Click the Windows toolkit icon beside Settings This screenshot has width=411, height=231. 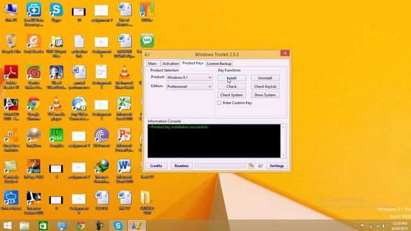pyautogui.click(x=260, y=166)
